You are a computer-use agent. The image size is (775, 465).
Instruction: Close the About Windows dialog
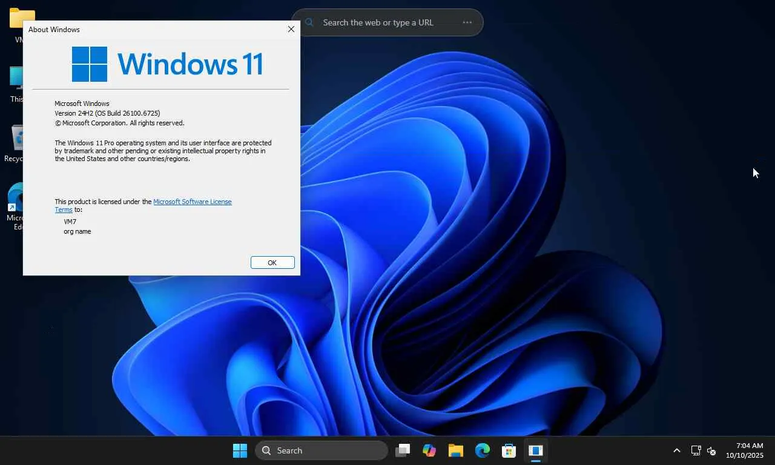click(x=291, y=29)
